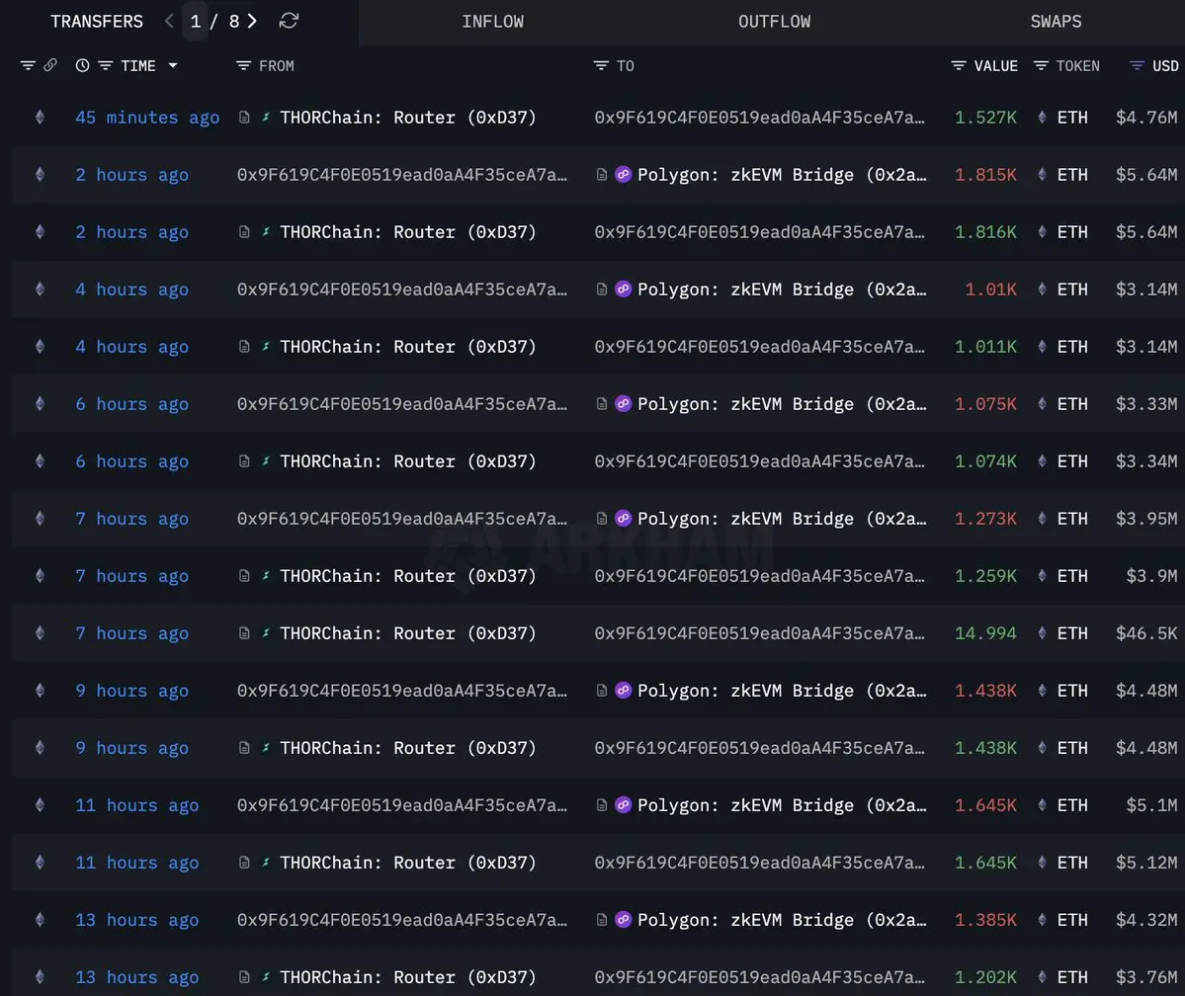This screenshot has height=996, width=1185.
Task: Open THORChain Router sender in 45 minutes row
Action: coord(408,118)
